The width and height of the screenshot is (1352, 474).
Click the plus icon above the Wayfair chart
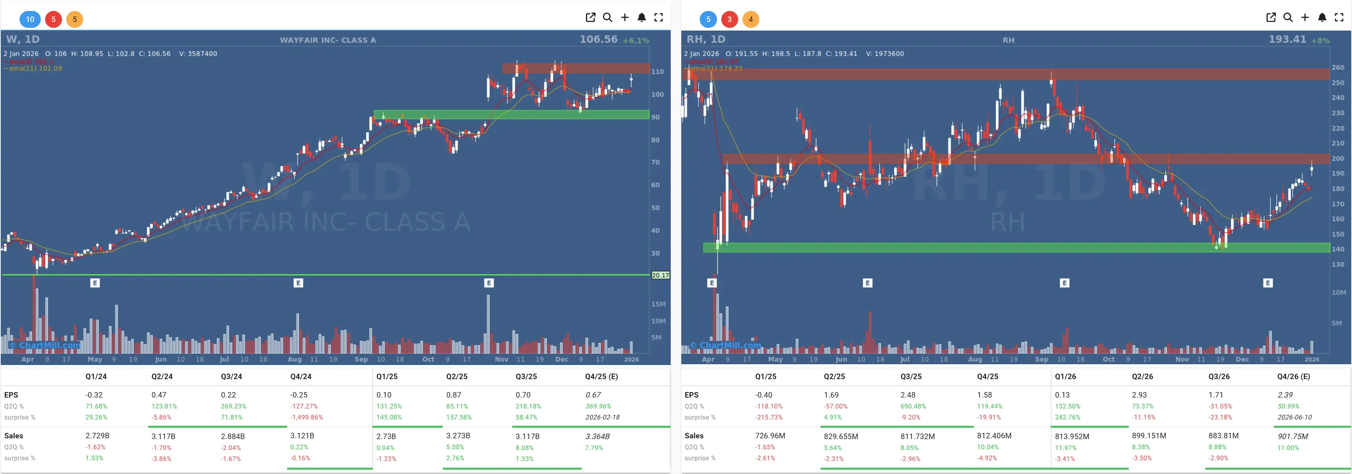(624, 17)
